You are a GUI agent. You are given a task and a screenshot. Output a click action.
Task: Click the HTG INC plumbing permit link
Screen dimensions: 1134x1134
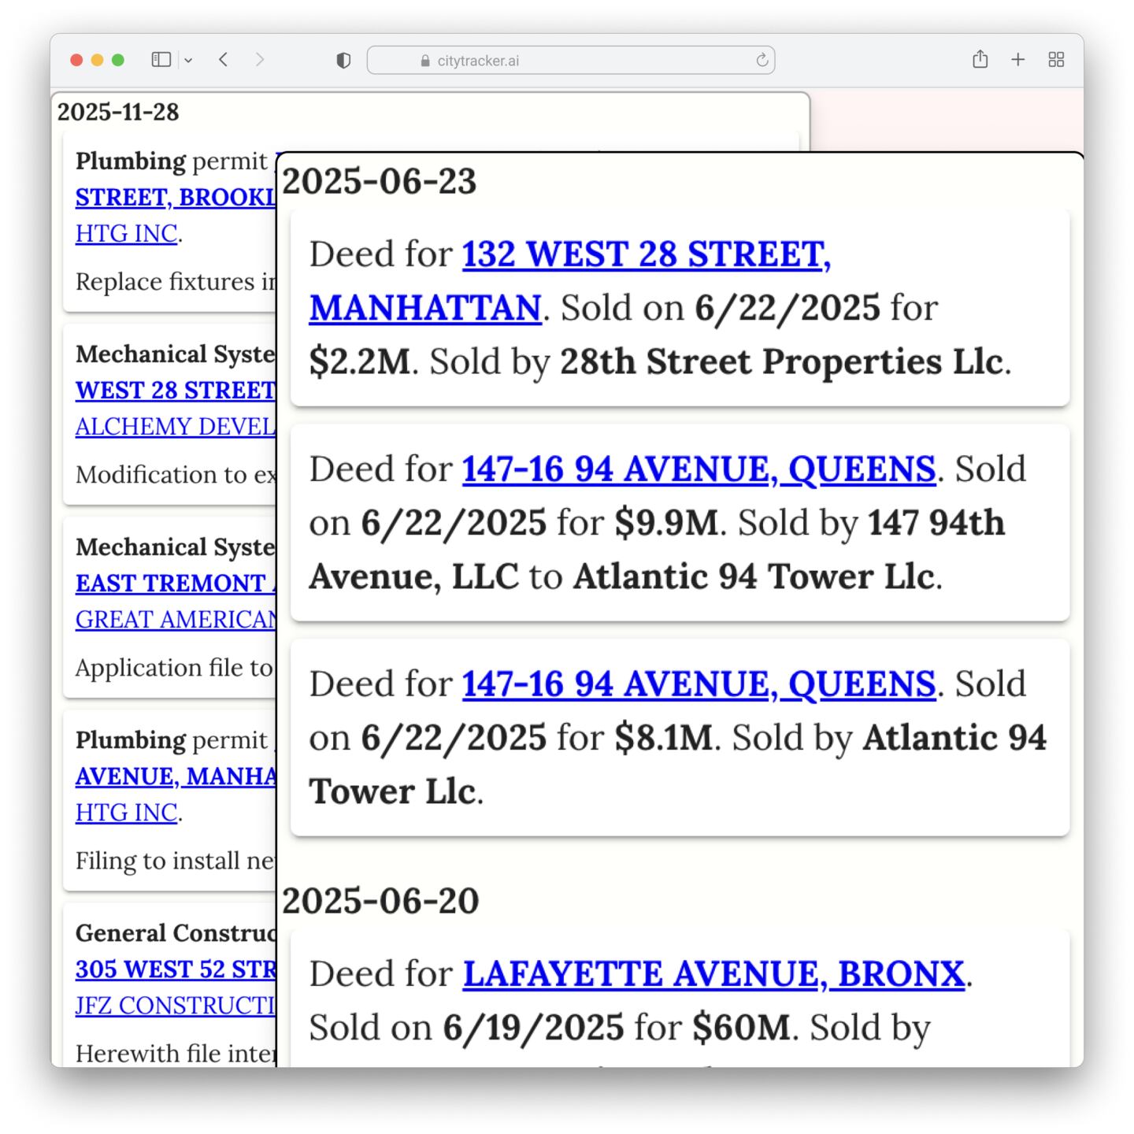point(126,233)
